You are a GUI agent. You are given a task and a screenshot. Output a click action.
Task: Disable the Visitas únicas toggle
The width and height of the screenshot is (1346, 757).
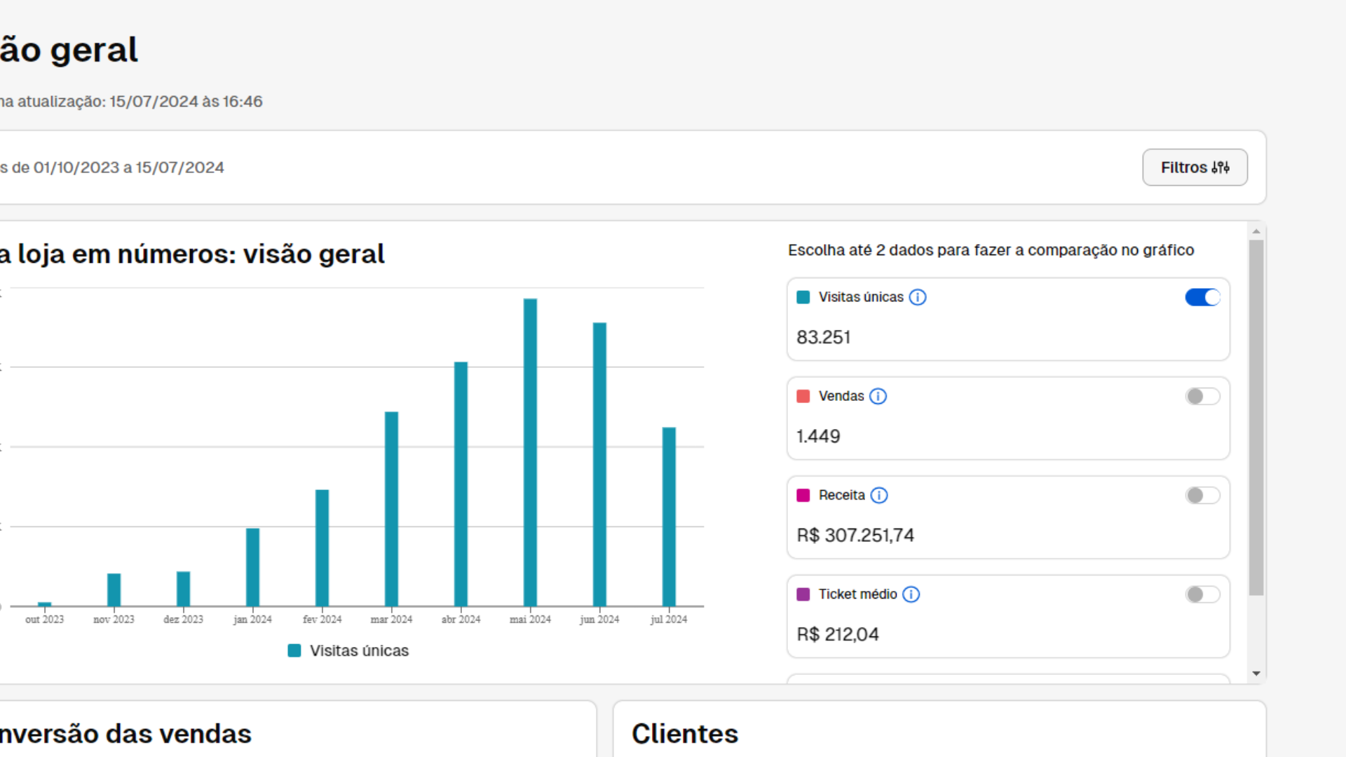coord(1203,297)
